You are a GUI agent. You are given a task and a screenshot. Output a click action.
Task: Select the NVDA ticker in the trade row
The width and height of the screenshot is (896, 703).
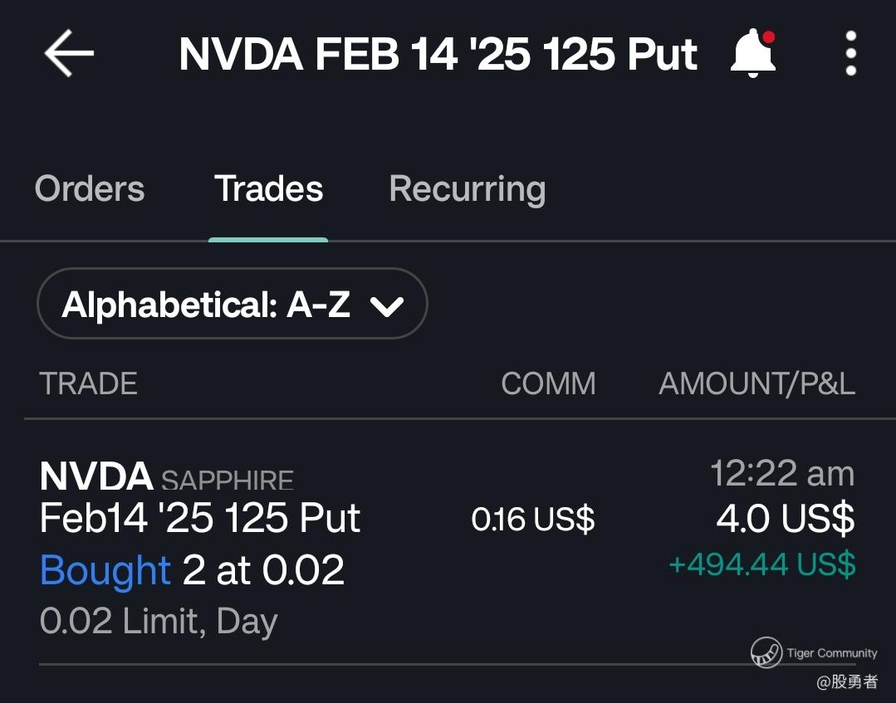pyautogui.click(x=96, y=476)
